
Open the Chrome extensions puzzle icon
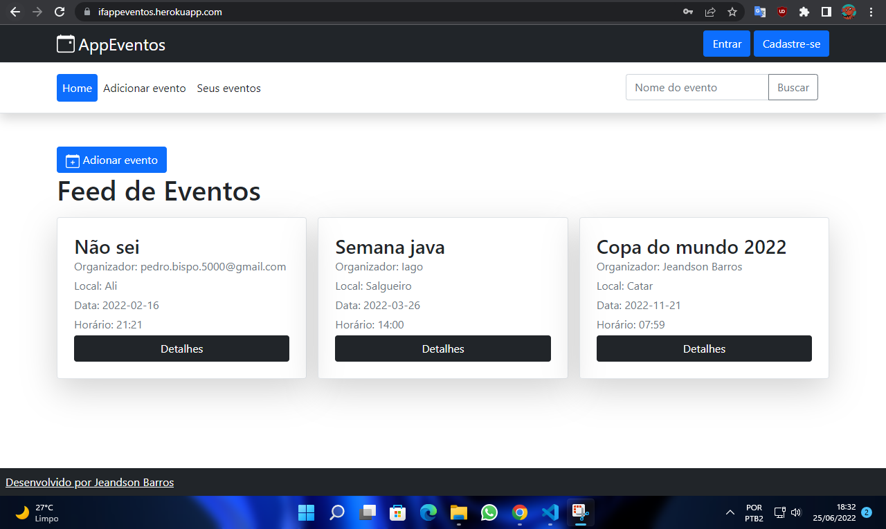(x=806, y=12)
